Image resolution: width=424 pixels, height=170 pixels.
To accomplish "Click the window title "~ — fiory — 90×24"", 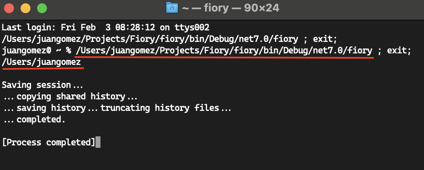I will point(231,8).
